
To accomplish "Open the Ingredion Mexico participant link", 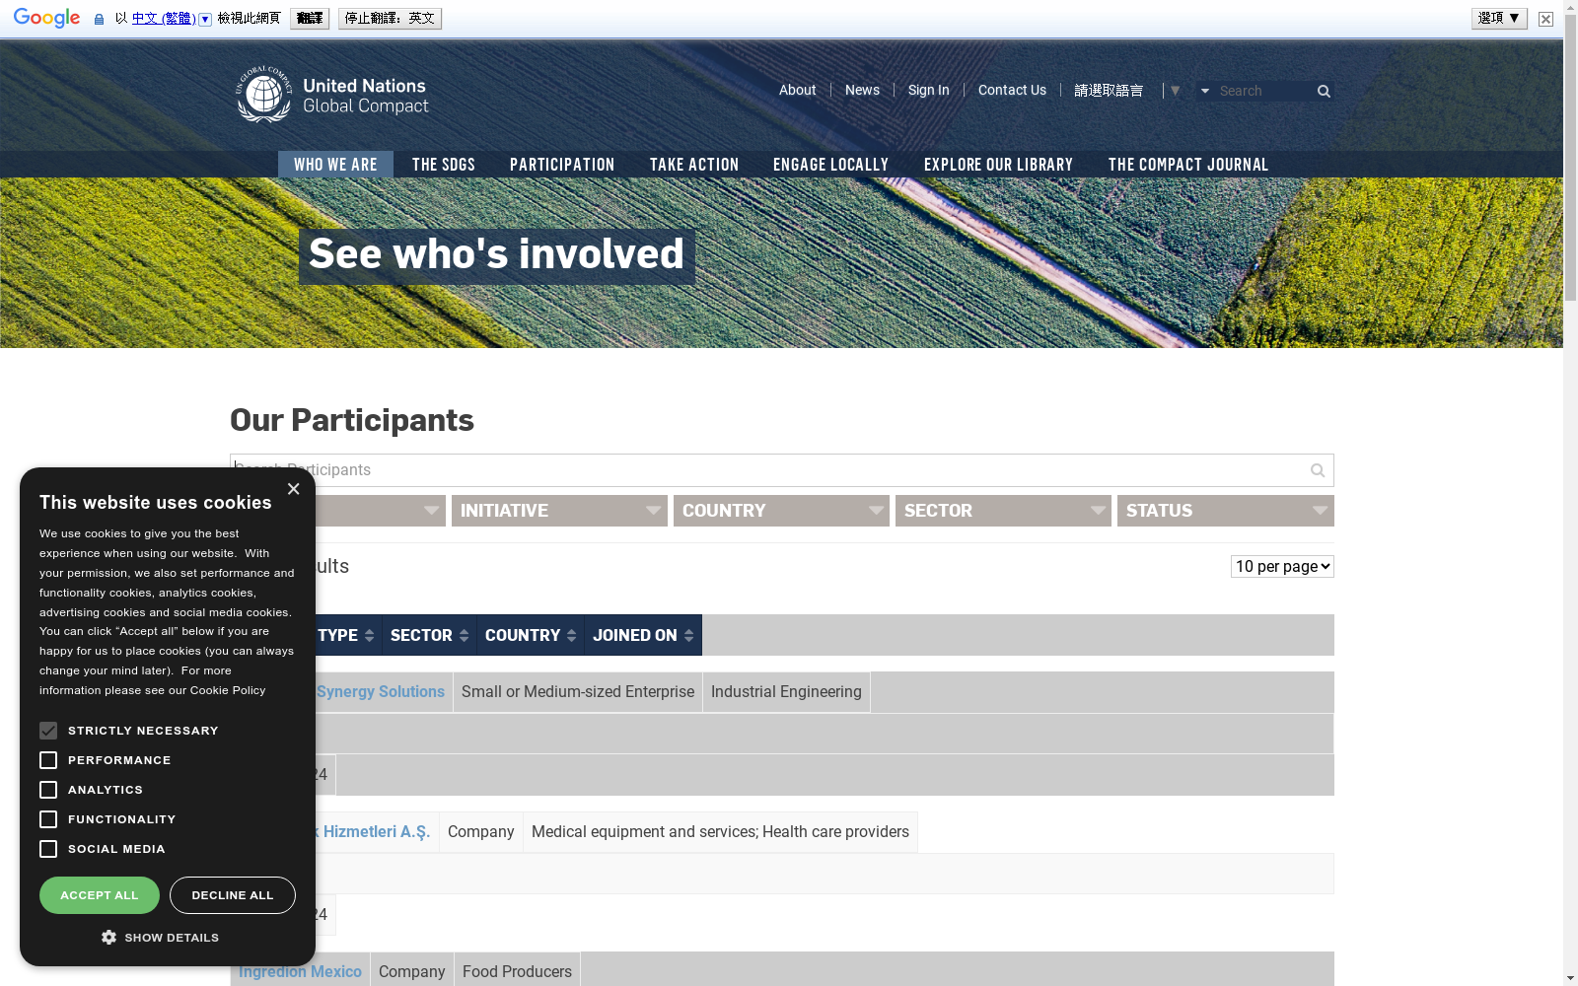I will pyautogui.click(x=300, y=972).
